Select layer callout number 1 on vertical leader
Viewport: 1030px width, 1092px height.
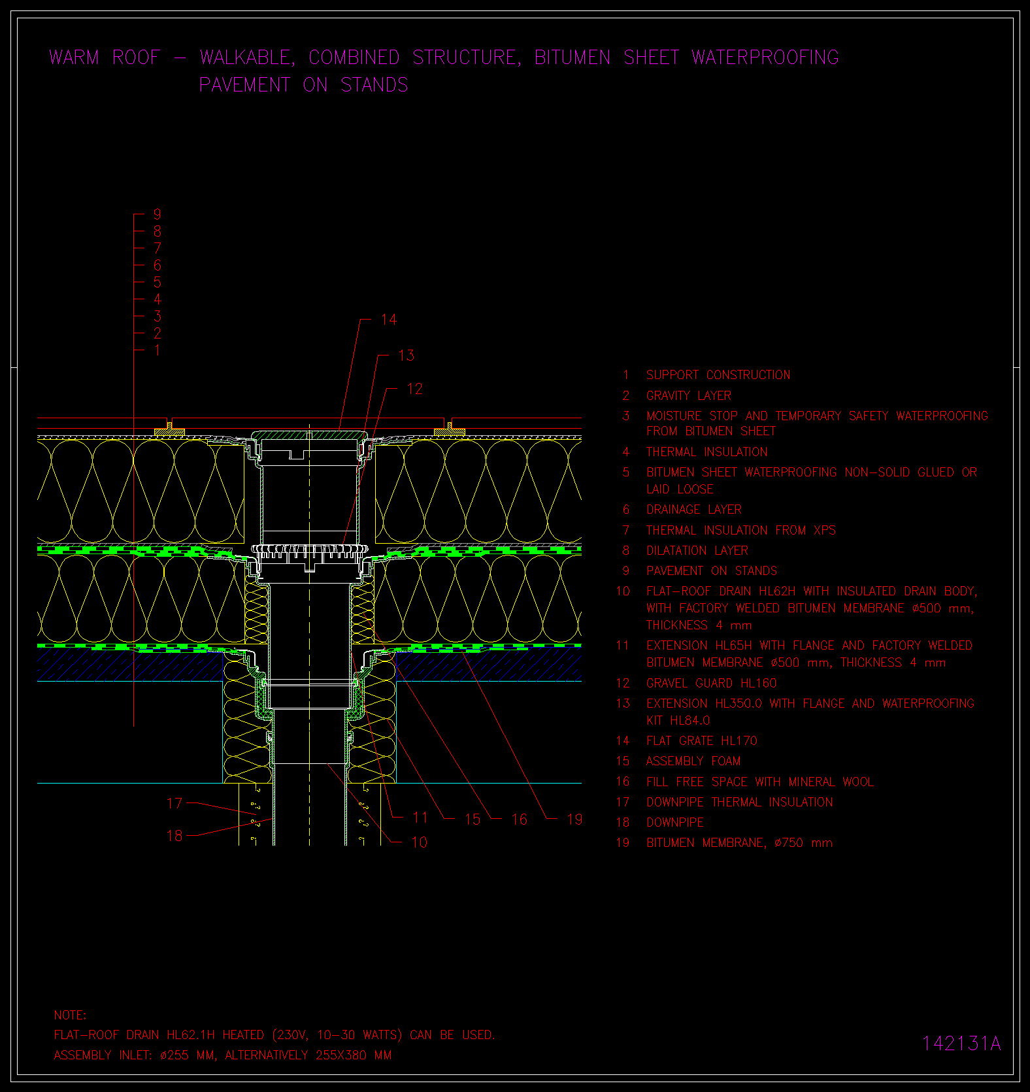click(x=157, y=350)
